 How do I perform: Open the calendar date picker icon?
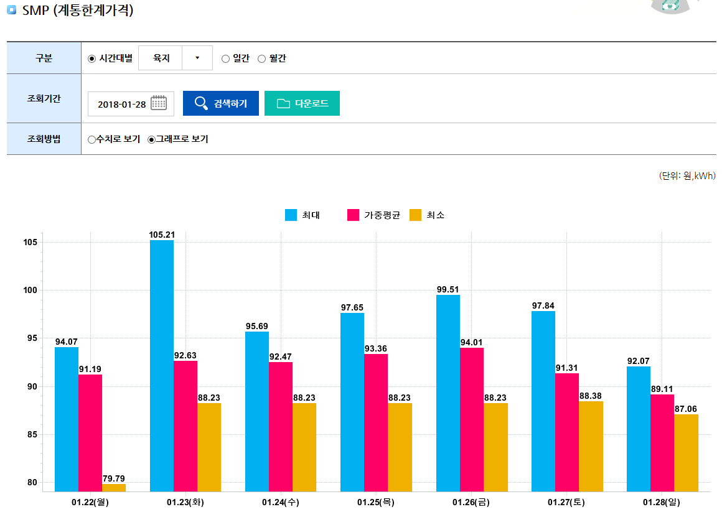159,103
